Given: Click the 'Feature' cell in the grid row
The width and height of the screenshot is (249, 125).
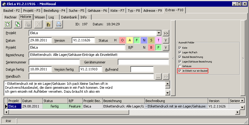Looking at the screenshot, I should click(x=75, y=106).
